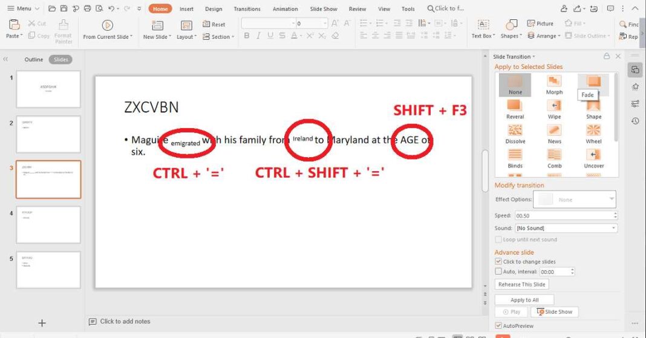Click the add slide plus icon
The height and width of the screenshot is (338, 646).
coord(42,323)
